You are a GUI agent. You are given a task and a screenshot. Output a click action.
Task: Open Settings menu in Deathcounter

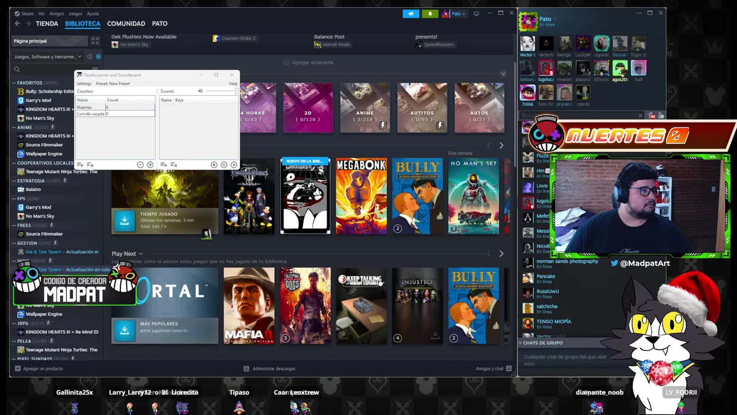point(84,84)
